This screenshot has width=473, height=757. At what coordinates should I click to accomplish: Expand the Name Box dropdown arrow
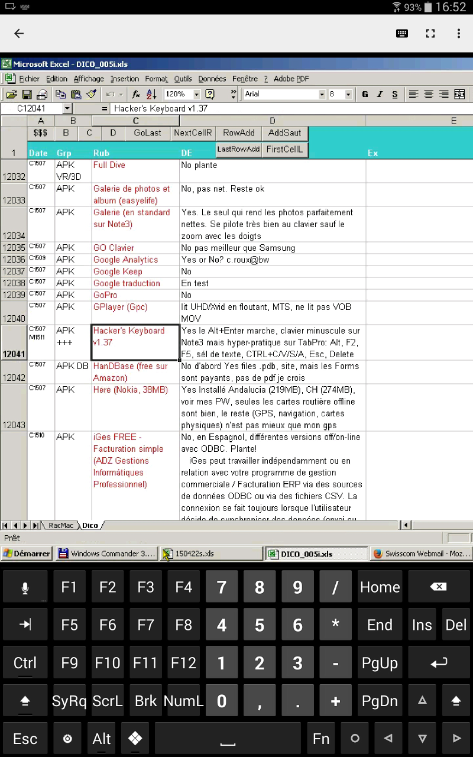pyautogui.click(x=67, y=109)
